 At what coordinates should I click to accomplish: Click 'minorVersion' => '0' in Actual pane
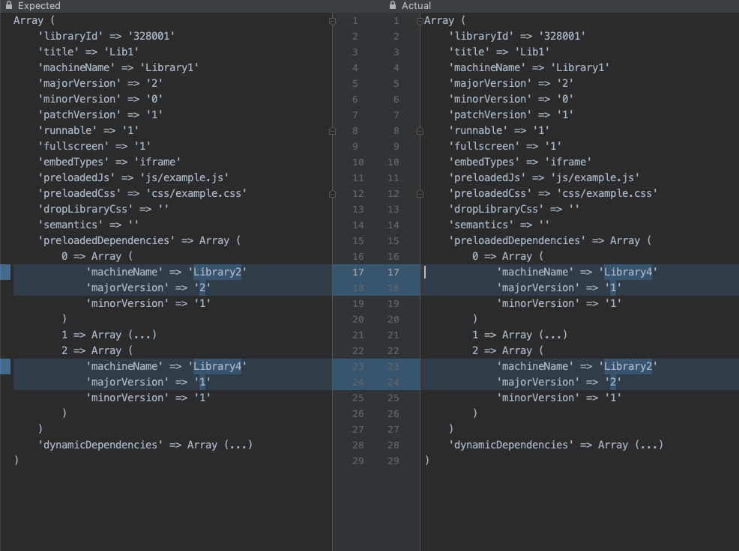[511, 99]
